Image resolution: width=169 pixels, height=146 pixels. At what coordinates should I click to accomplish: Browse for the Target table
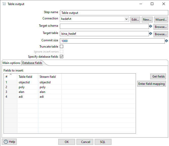pos(161,34)
